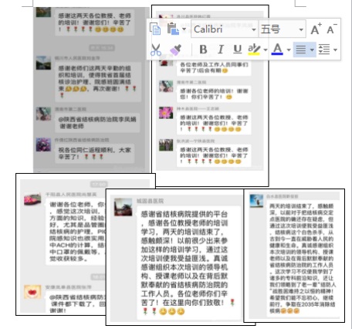Expand the highlight color dropdown arrow
This screenshot has height=329, width=352.
pyautogui.click(x=266, y=49)
